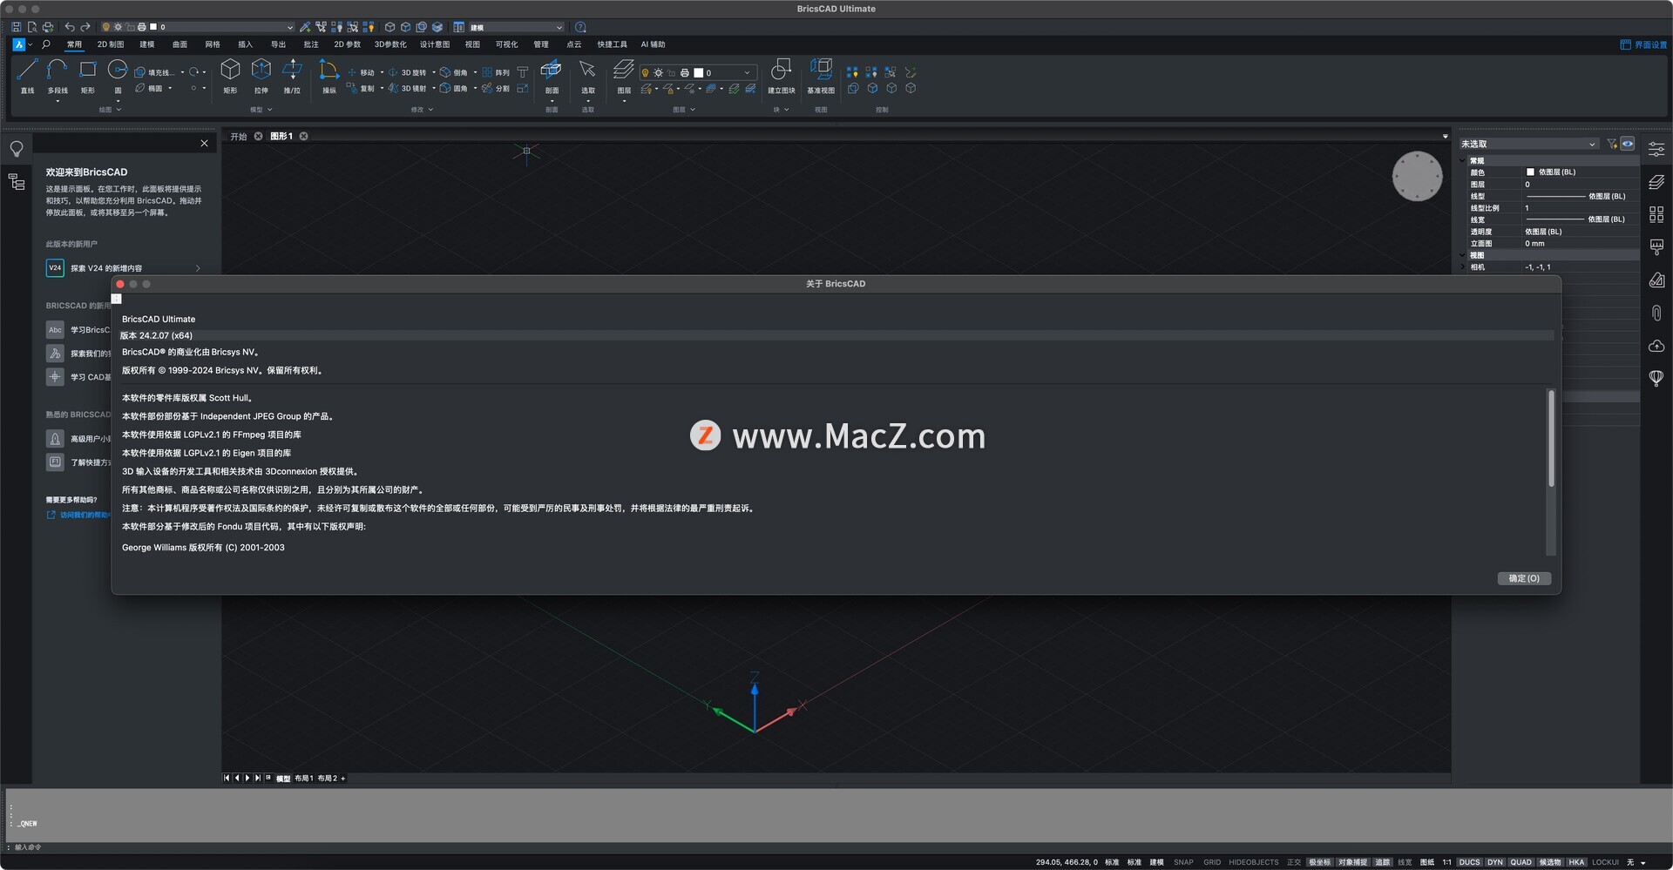Expand the 相机 property row
This screenshot has height=870, width=1673.
(1463, 267)
